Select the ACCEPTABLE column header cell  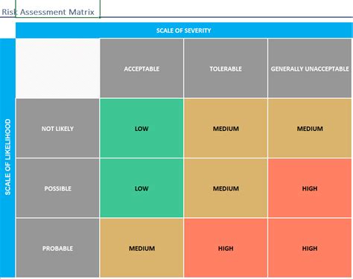tap(141, 68)
